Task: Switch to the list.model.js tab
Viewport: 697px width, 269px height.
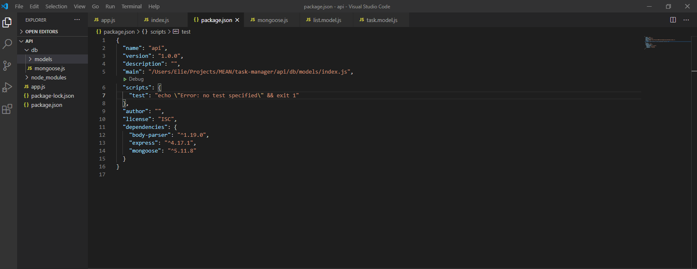Action: pos(327,20)
